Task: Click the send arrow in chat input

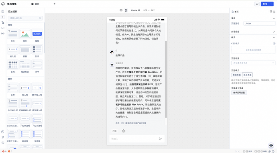Action: [x=161, y=139]
